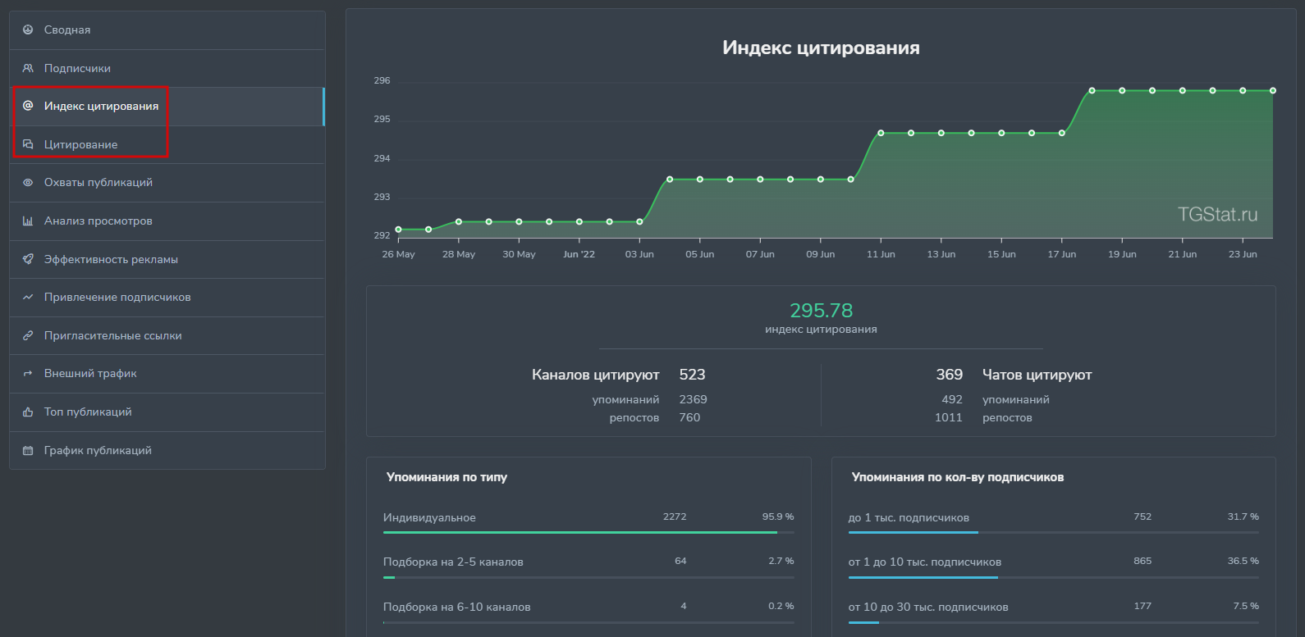Click the 492 chat mentions value
The width and height of the screenshot is (1305, 637).
952,399
